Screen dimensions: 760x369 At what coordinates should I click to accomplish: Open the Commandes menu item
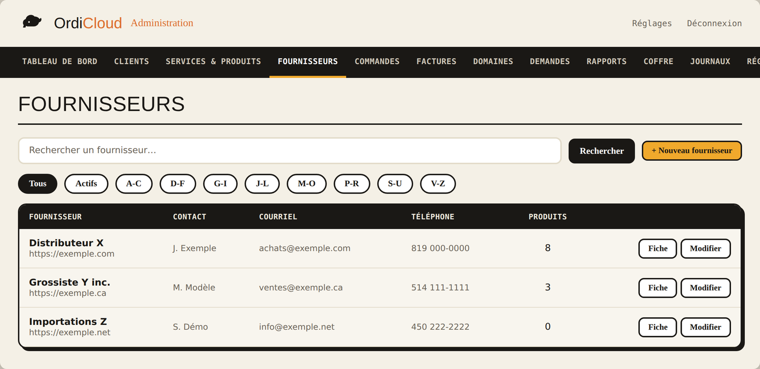point(377,62)
